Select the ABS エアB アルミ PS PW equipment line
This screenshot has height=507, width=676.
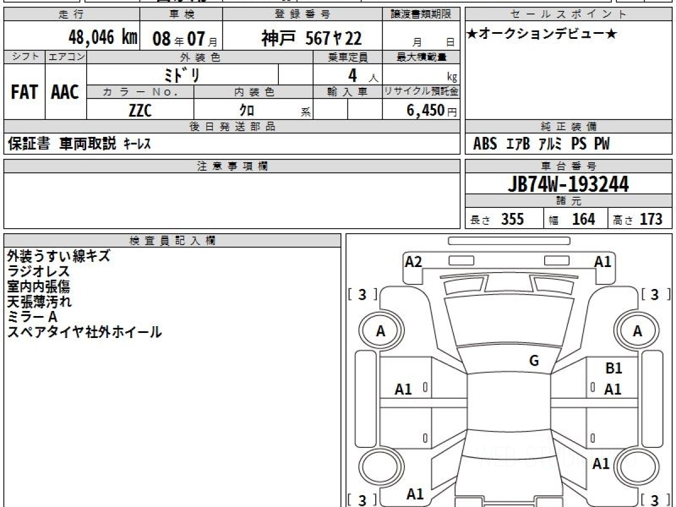point(541,144)
